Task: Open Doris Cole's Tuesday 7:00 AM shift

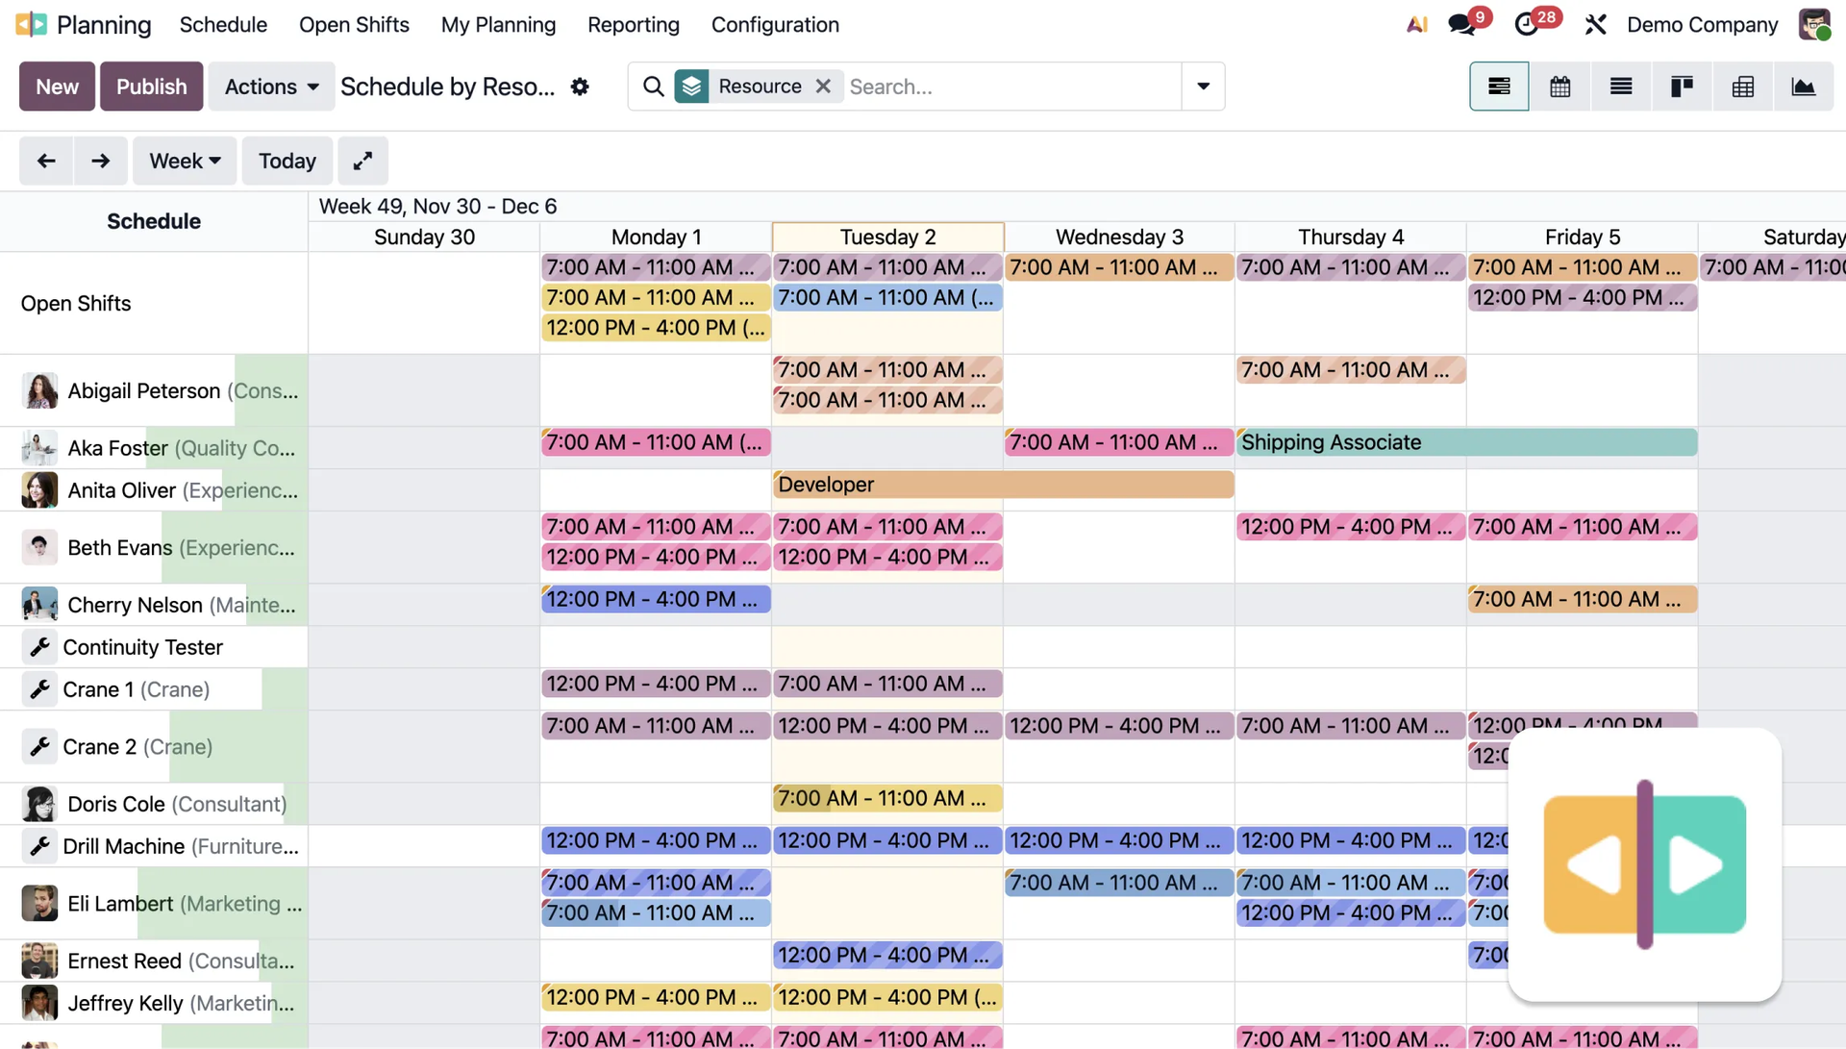Action: 887,798
